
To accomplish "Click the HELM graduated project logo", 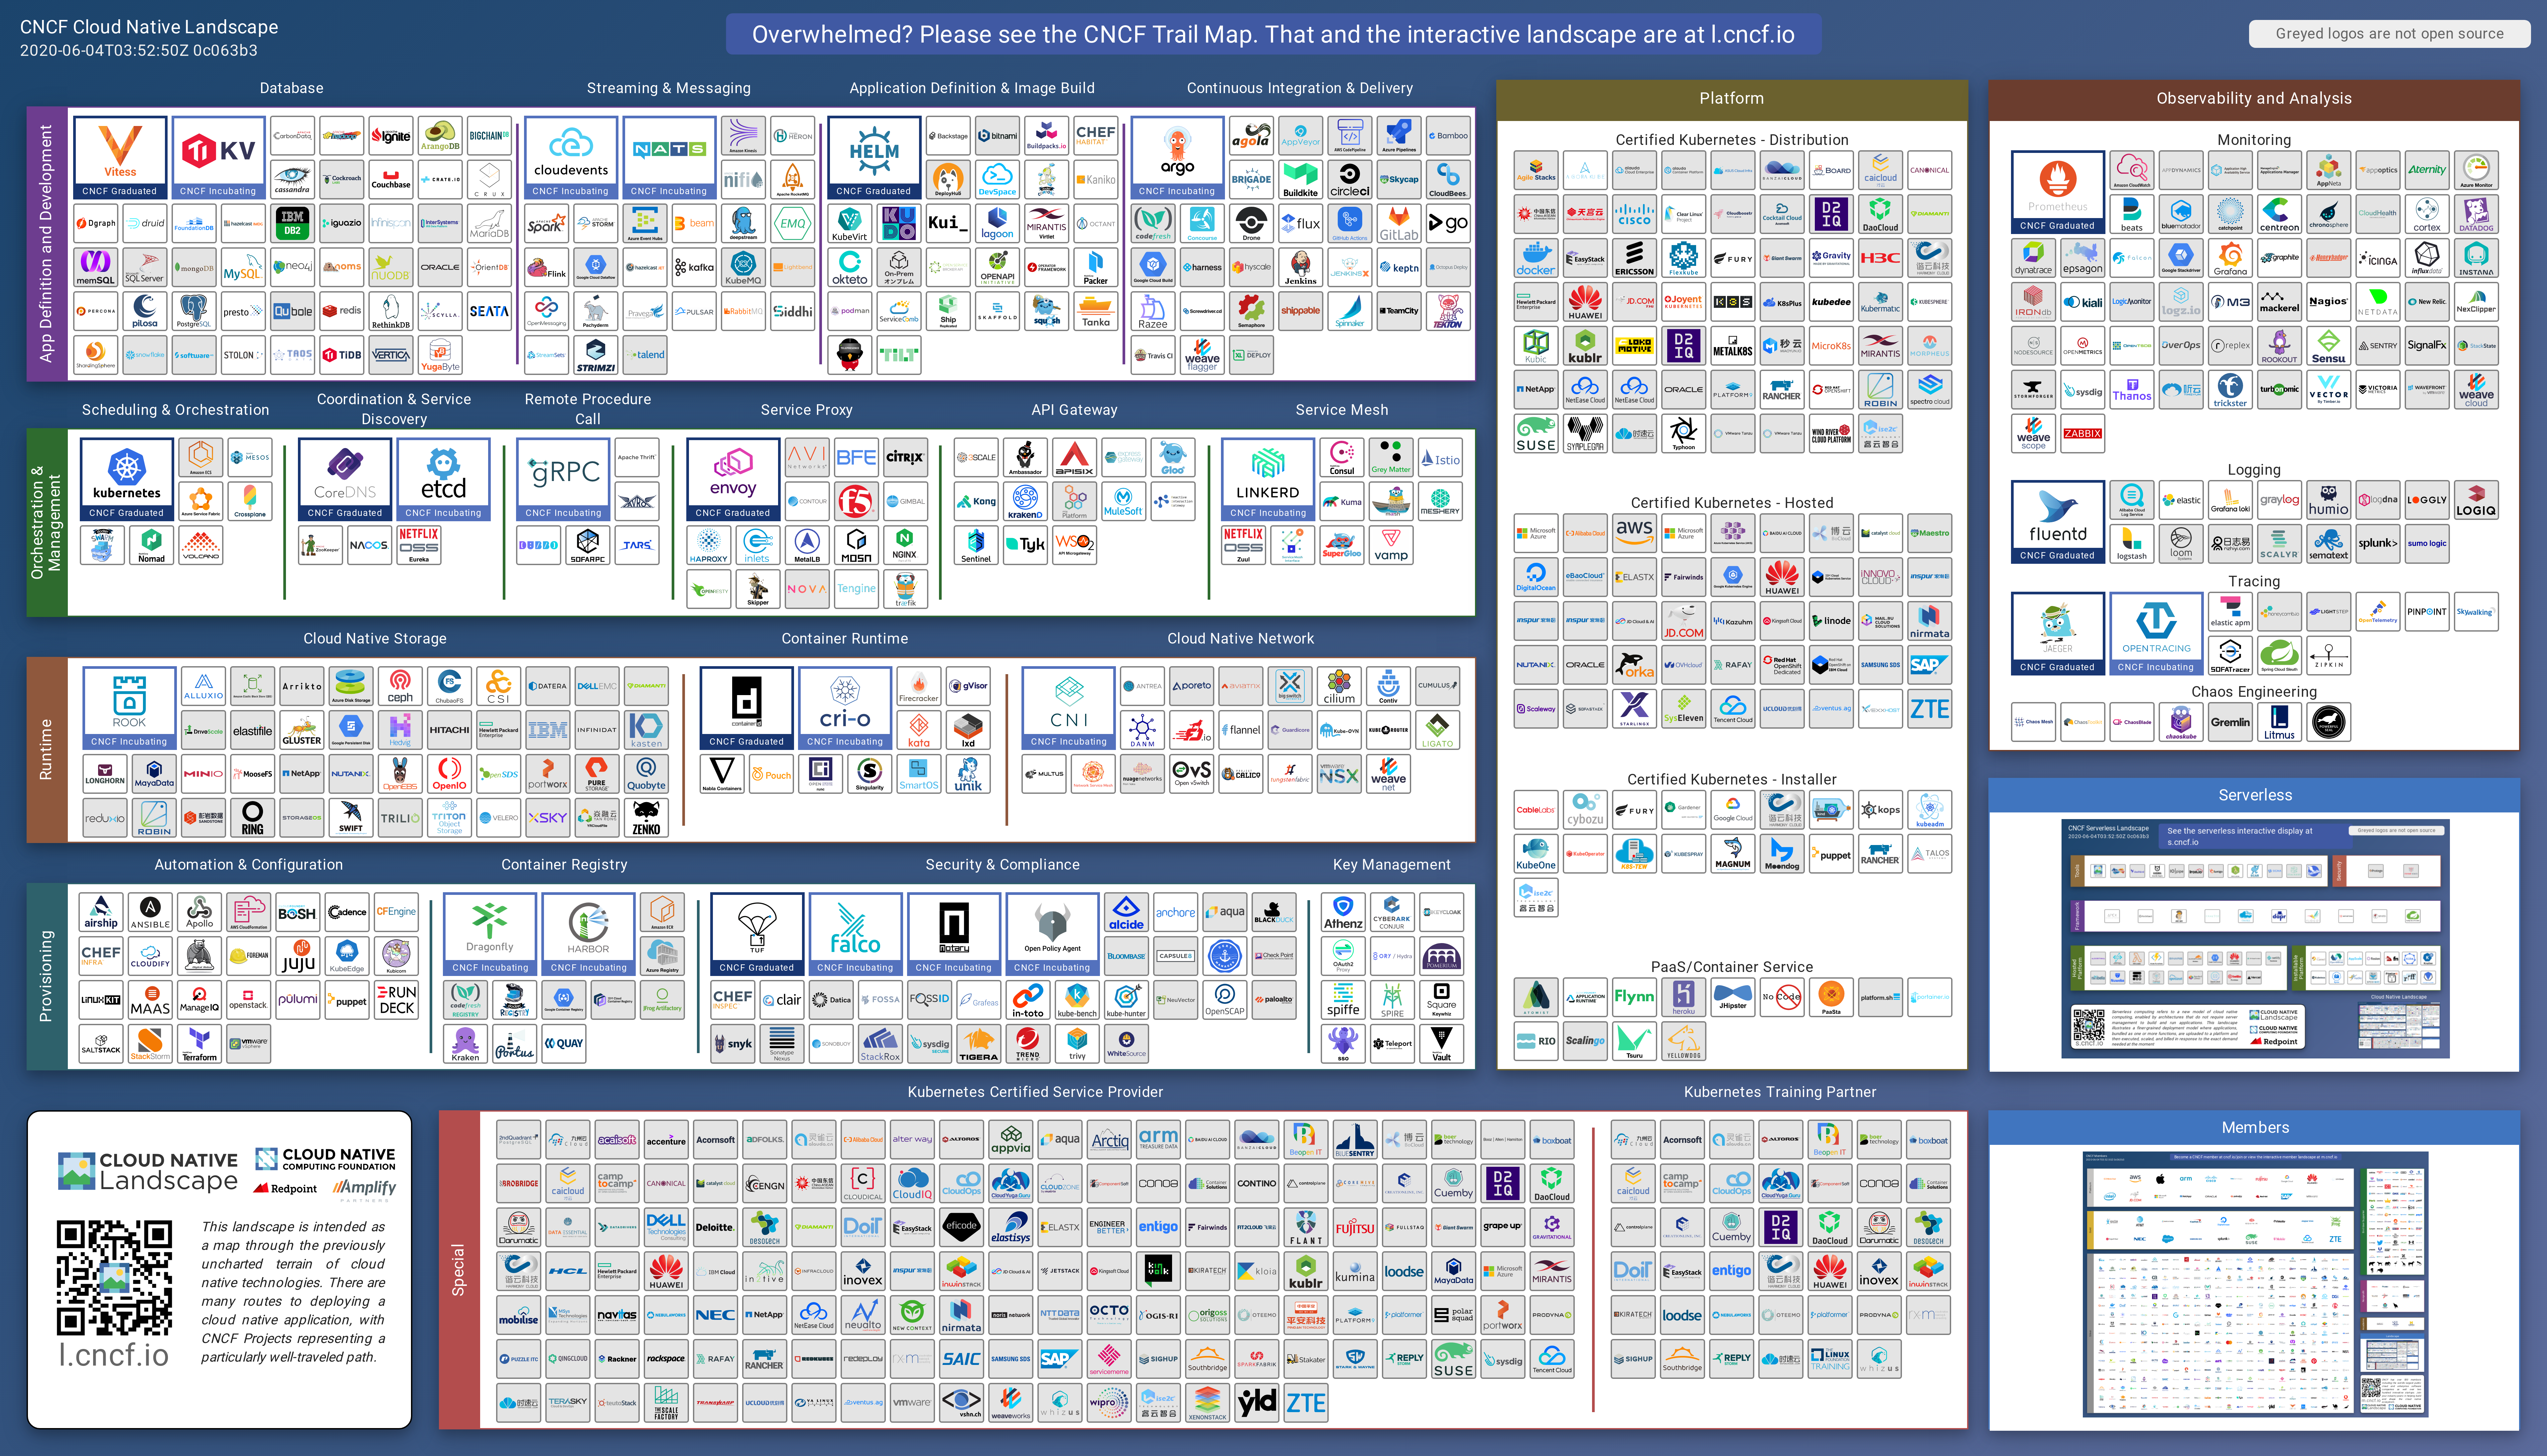I will tap(874, 157).
